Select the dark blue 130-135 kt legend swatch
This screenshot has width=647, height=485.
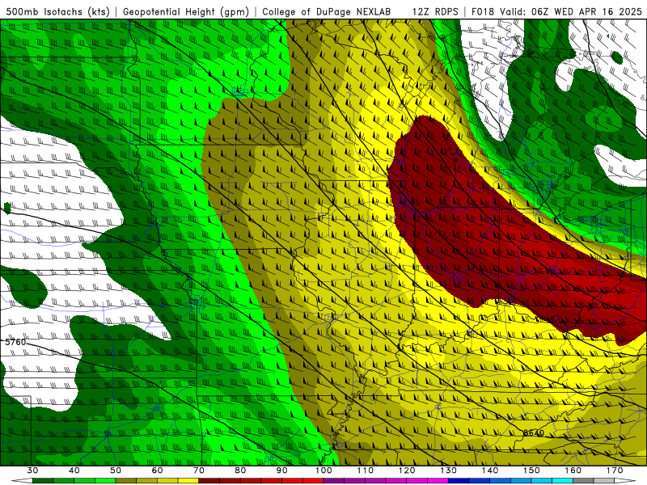pos(459,481)
